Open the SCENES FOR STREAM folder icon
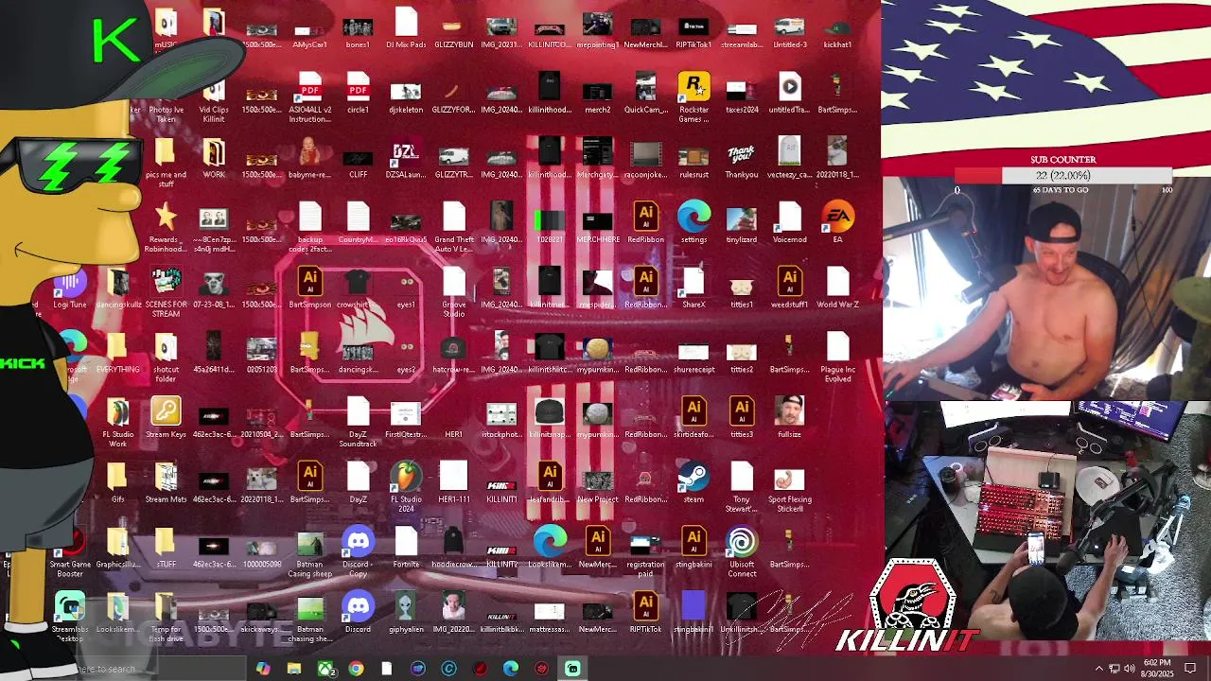 coord(166,282)
